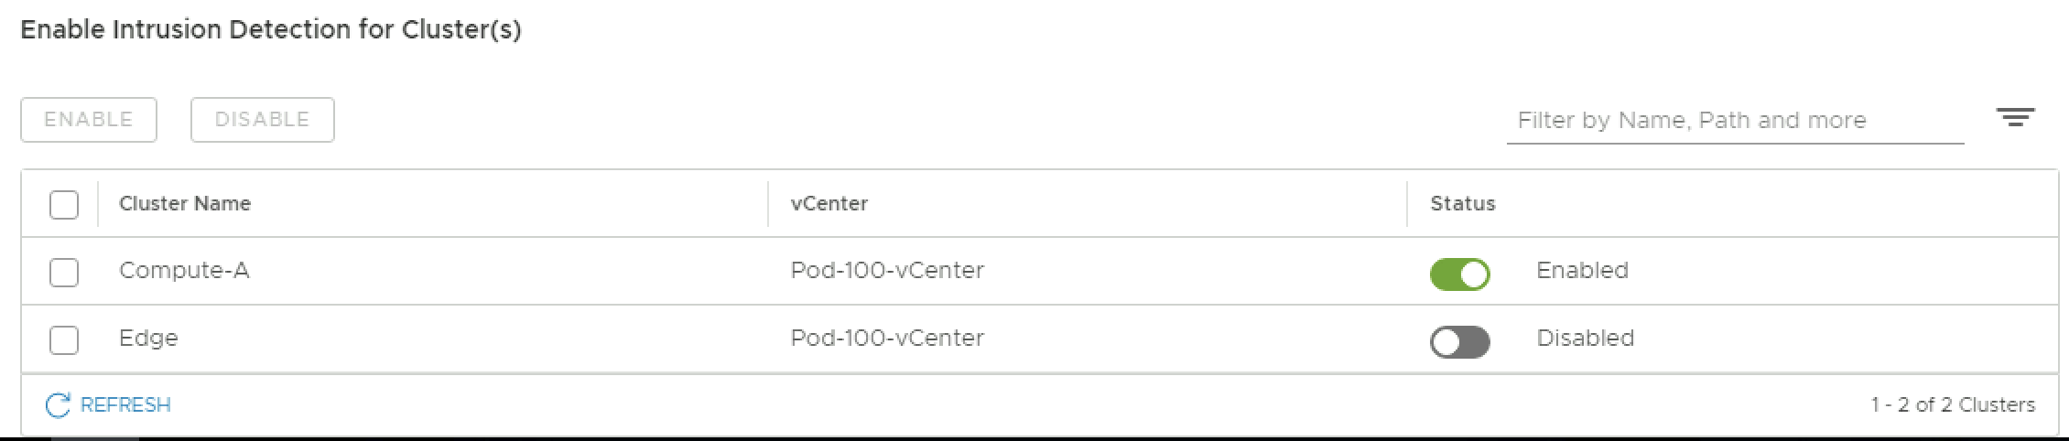
Task: Click the Status column header
Action: click(x=1462, y=203)
